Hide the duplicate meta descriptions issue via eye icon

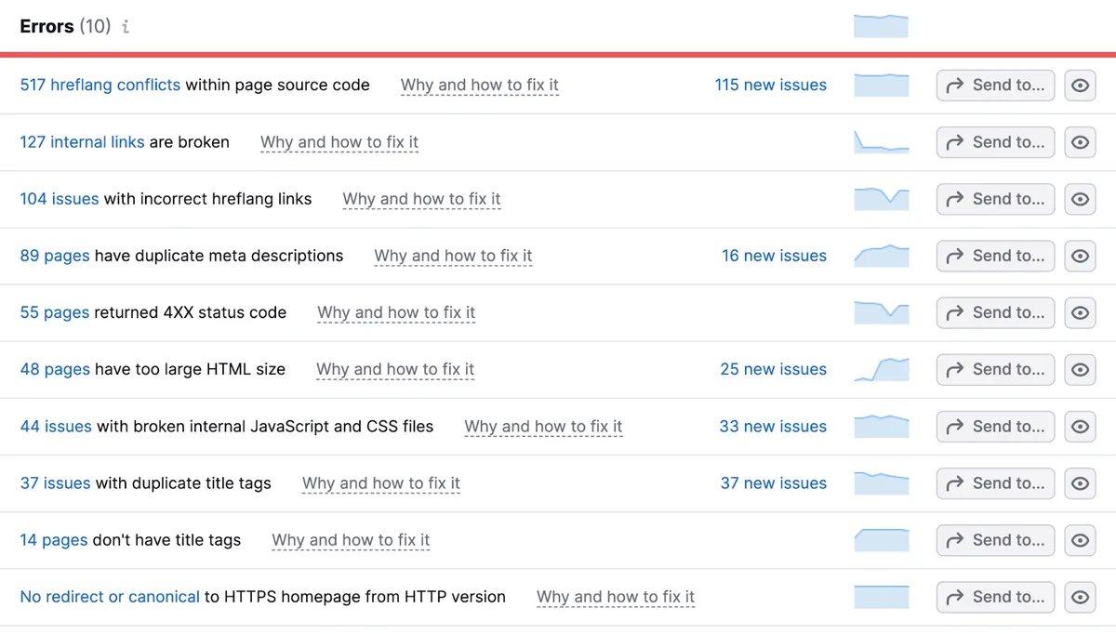tap(1080, 256)
